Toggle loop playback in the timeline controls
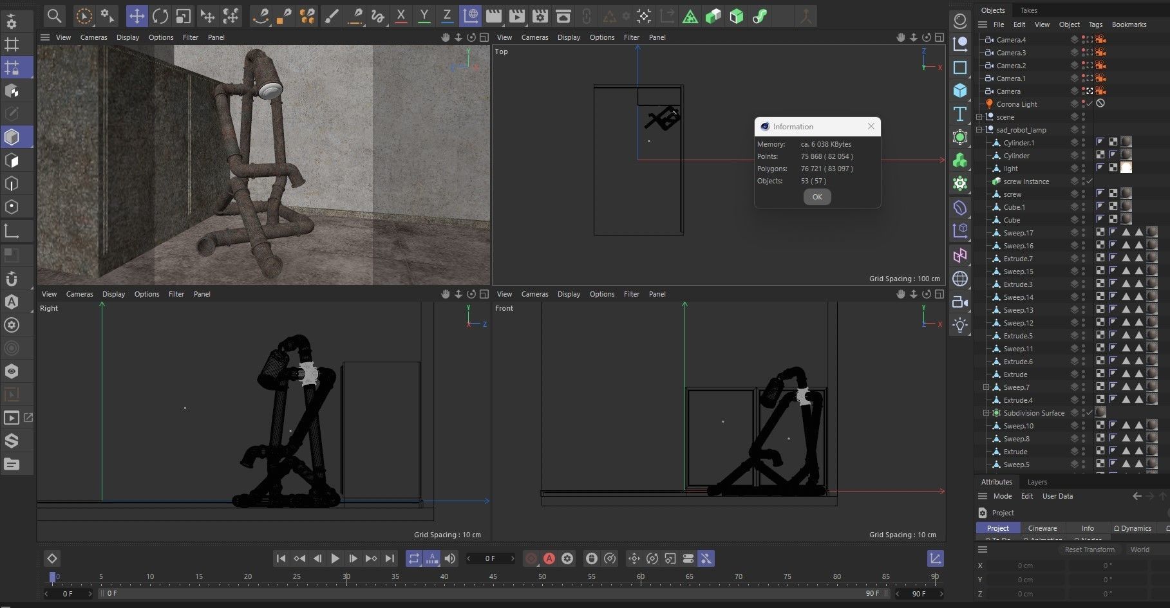 point(414,558)
